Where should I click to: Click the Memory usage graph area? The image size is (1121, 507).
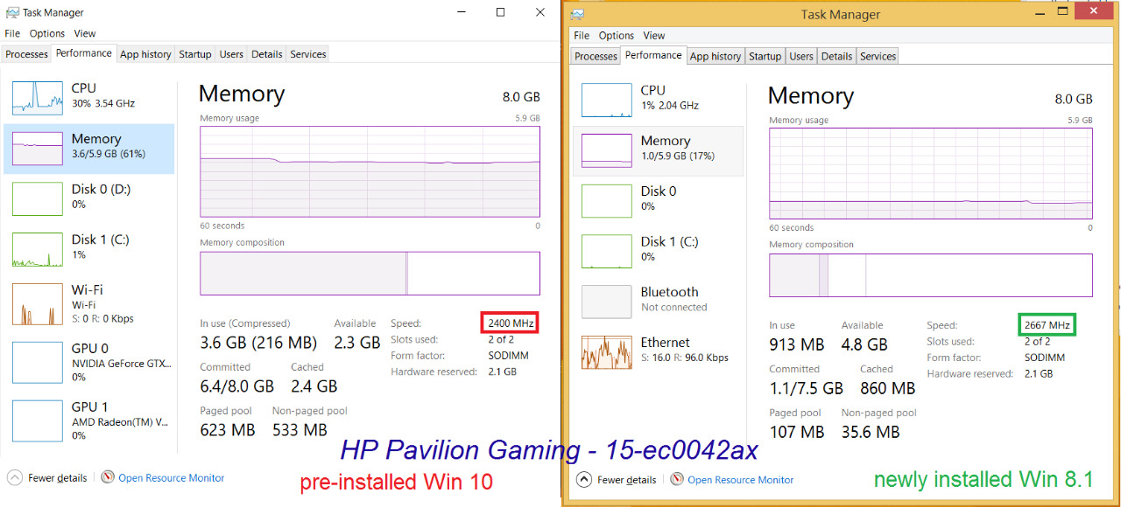(370, 170)
